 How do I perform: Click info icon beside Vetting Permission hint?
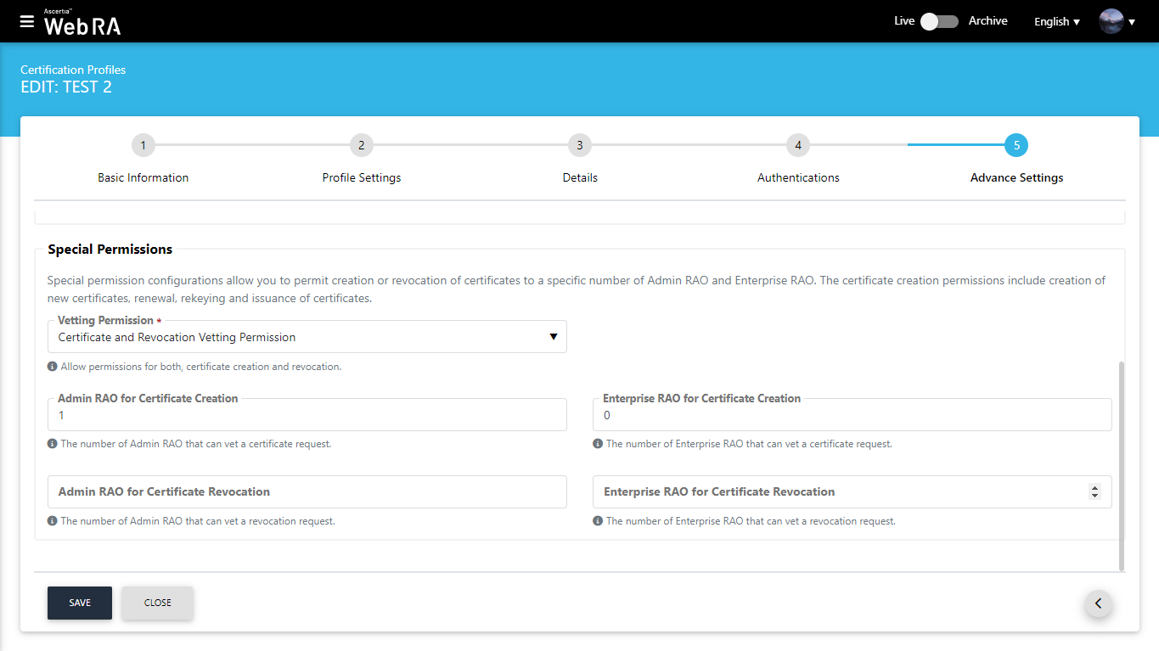[53, 367]
